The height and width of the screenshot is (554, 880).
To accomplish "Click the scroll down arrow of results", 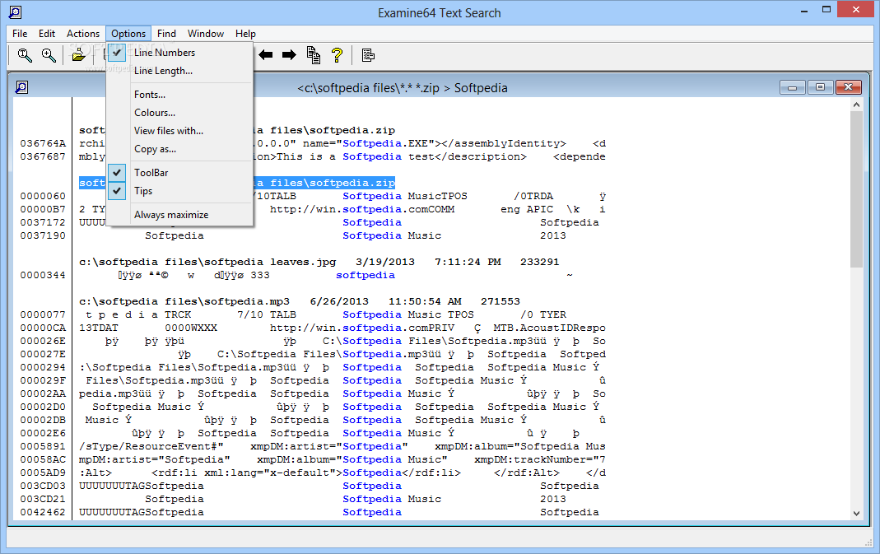I will coord(856,513).
